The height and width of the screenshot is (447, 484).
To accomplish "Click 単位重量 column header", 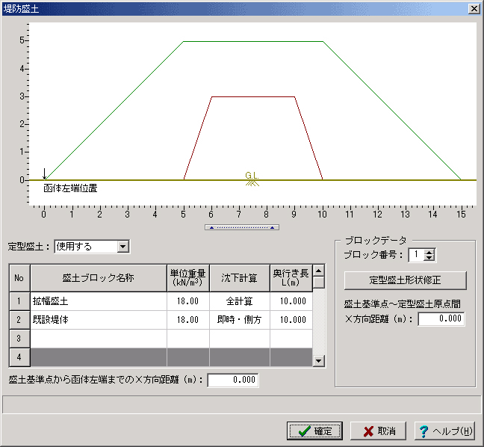I will (188, 278).
